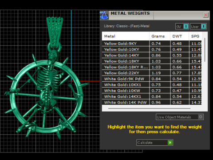This screenshot has width=213, height=160.
Task: Click the 1.19 grams value for 22KY
Action: click(x=156, y=73)
